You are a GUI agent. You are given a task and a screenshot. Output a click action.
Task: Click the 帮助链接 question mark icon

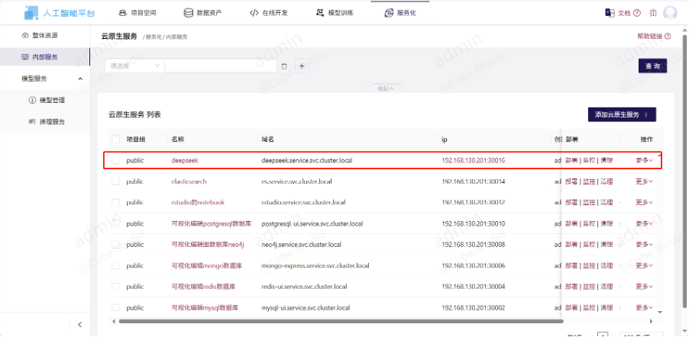[668, 37]
